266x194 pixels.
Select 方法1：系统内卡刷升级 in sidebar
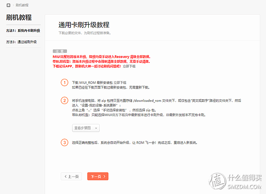(23, 31)
